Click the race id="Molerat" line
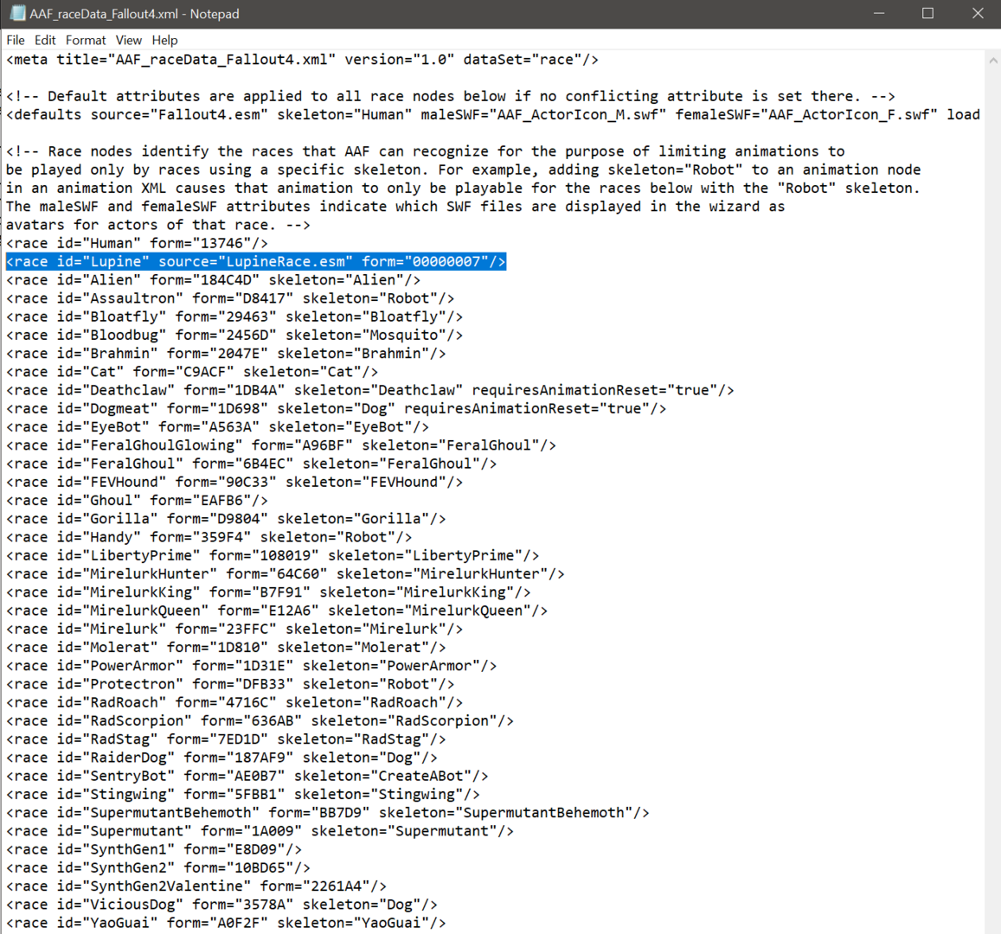 (x=226, y=648)
